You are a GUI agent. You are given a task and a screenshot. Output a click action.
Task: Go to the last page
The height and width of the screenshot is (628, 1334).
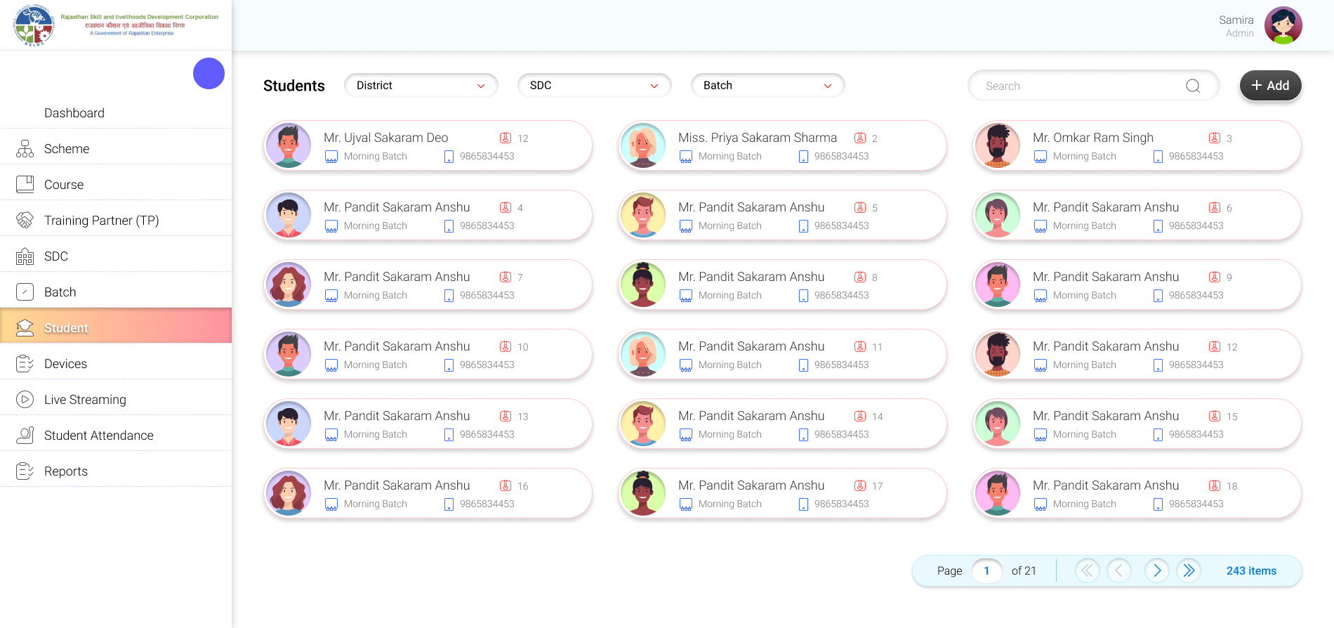click(1189, 570)
